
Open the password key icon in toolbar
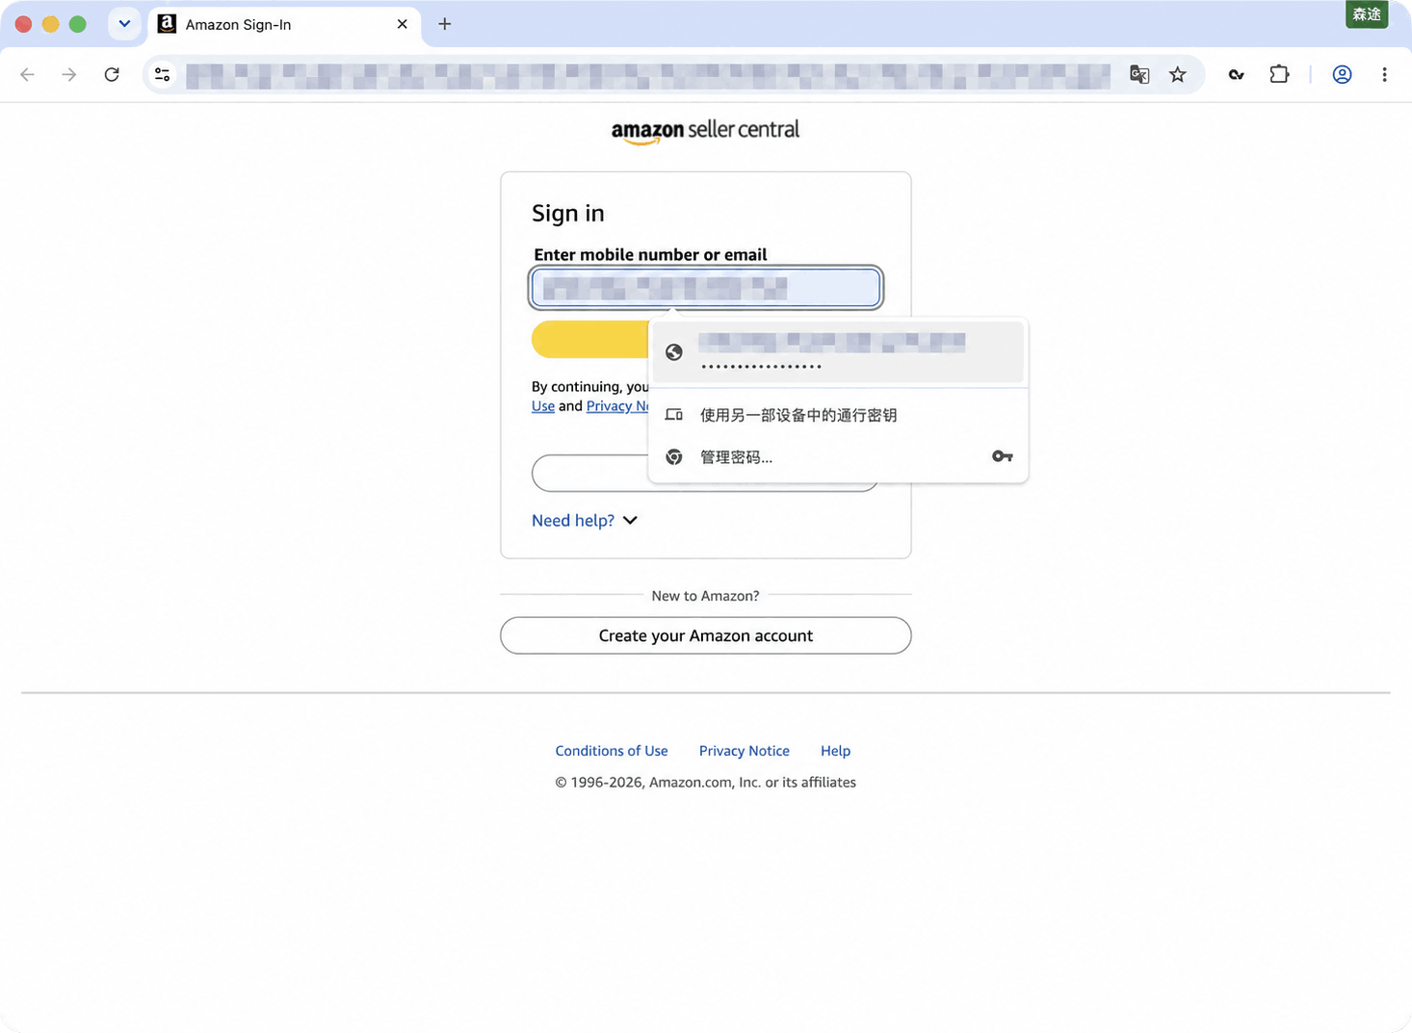(x=1236, y=74)
